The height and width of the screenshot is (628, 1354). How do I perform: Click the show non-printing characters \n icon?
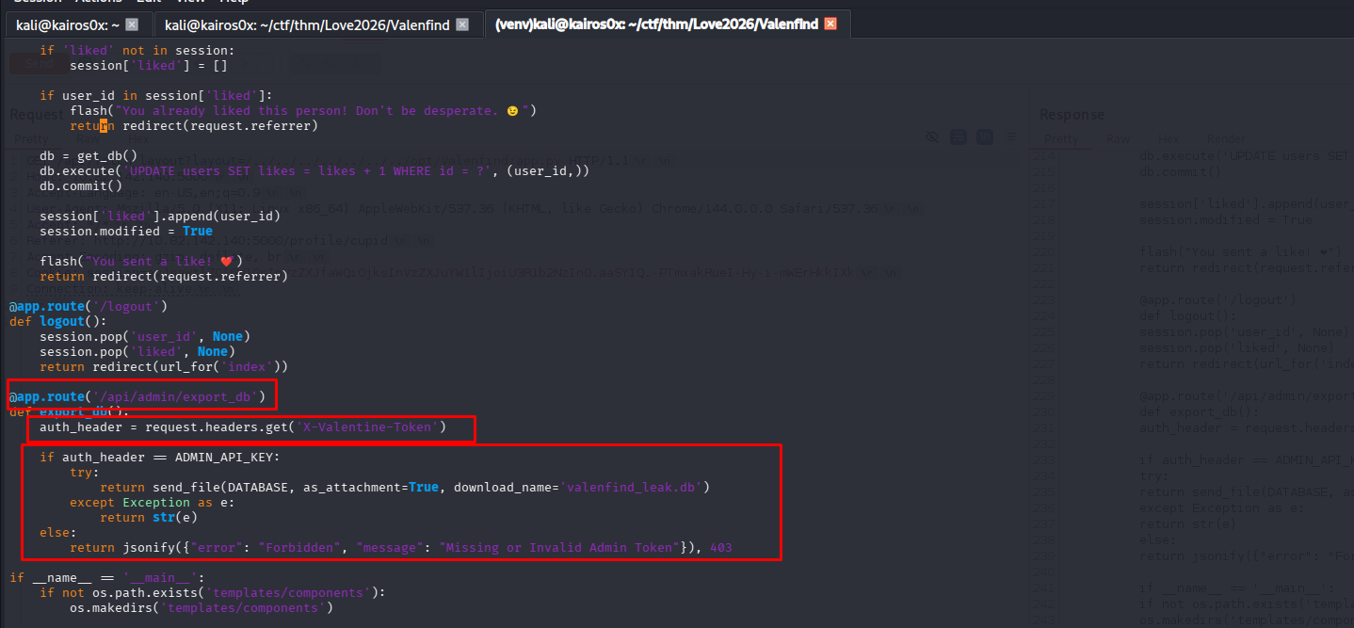[x=985, y=137]
